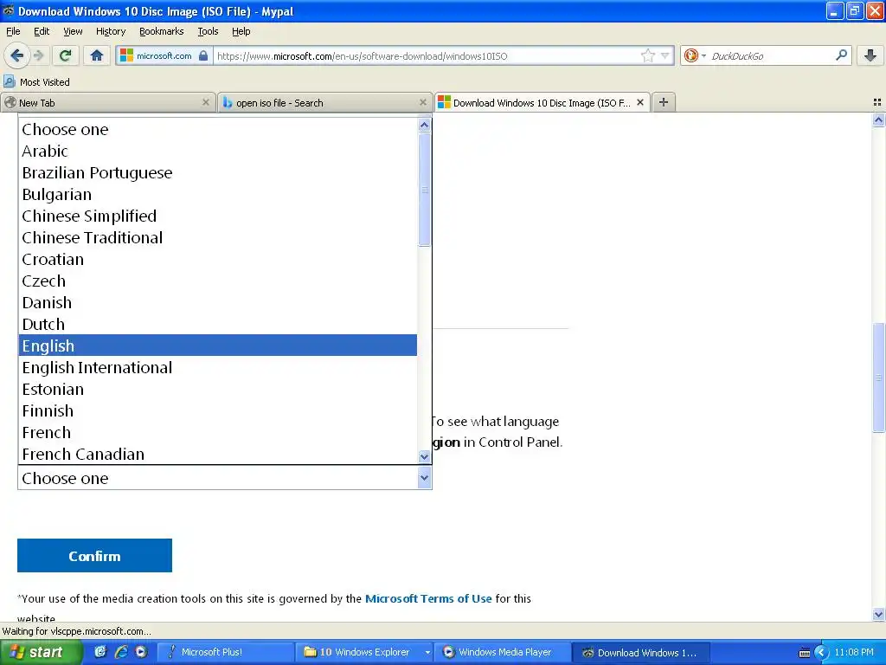886x665 pixels.
Task: Click the padlock site security icon
Action: point(203,55)
